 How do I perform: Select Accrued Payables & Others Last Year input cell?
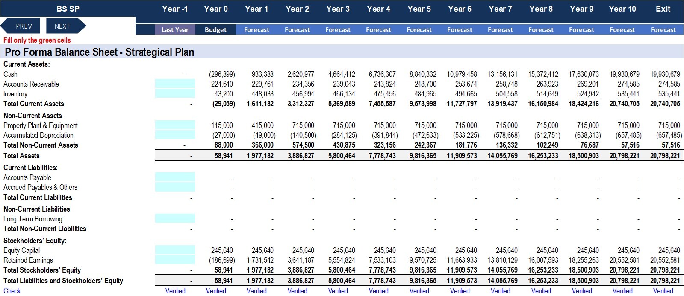[x=175, y=187]
